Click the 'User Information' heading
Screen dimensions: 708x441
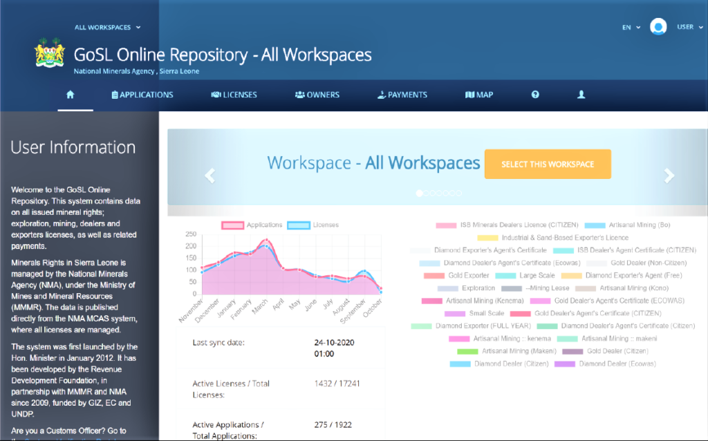coord(73,147)
